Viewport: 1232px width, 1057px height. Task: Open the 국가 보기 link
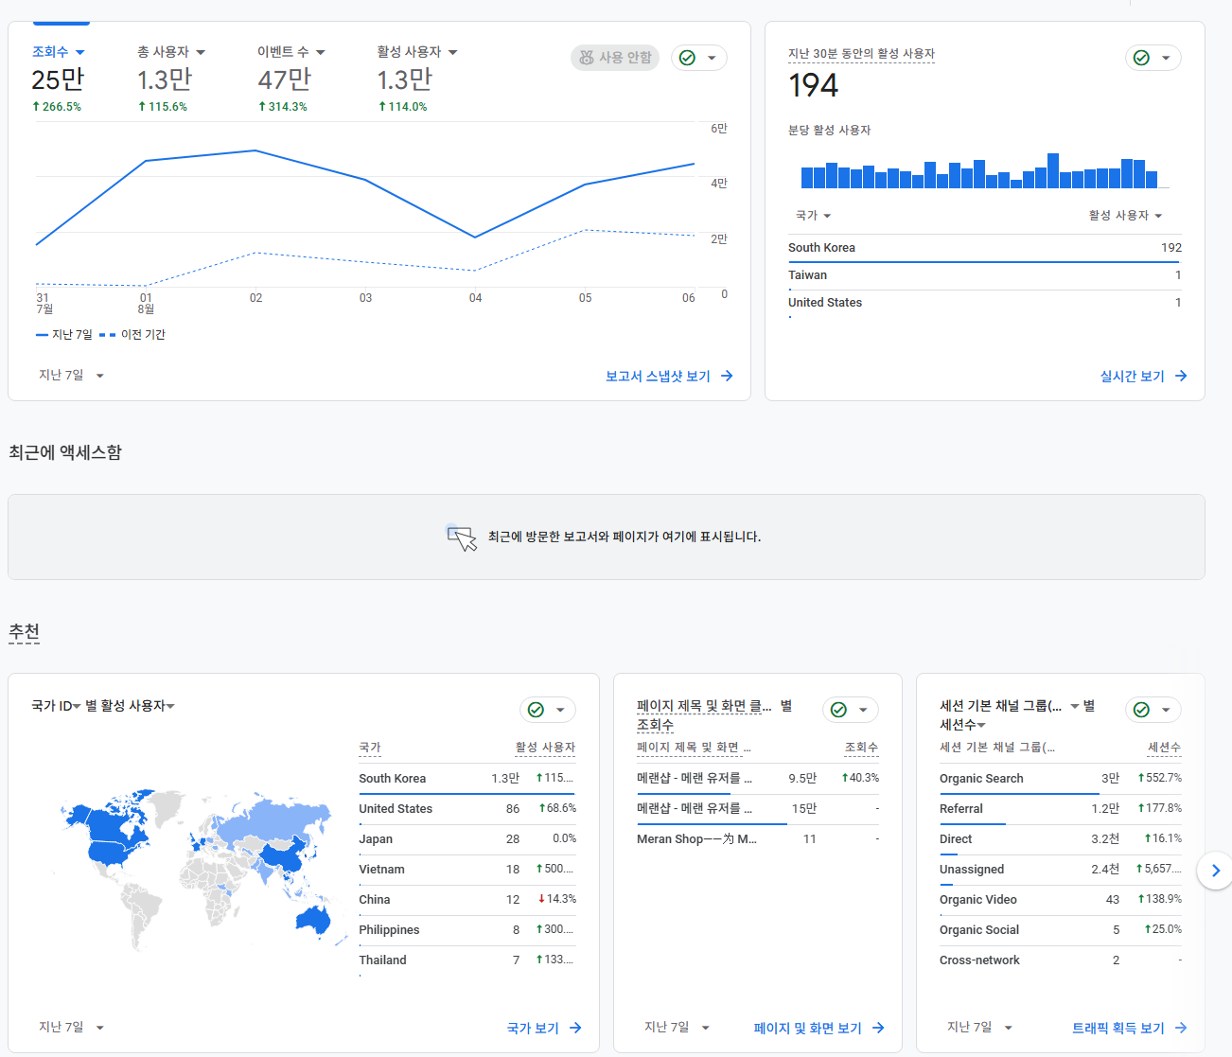pyautogui.click(x=544, y=1028)
